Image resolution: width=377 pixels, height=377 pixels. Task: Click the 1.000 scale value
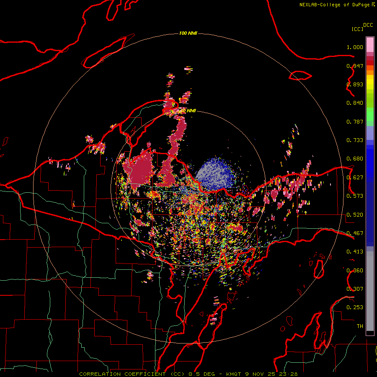click(x=355, y=47)
